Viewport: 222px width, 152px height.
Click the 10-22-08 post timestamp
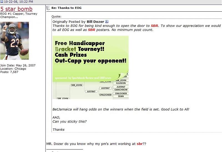pyautogui.click(x=18, y=2)
